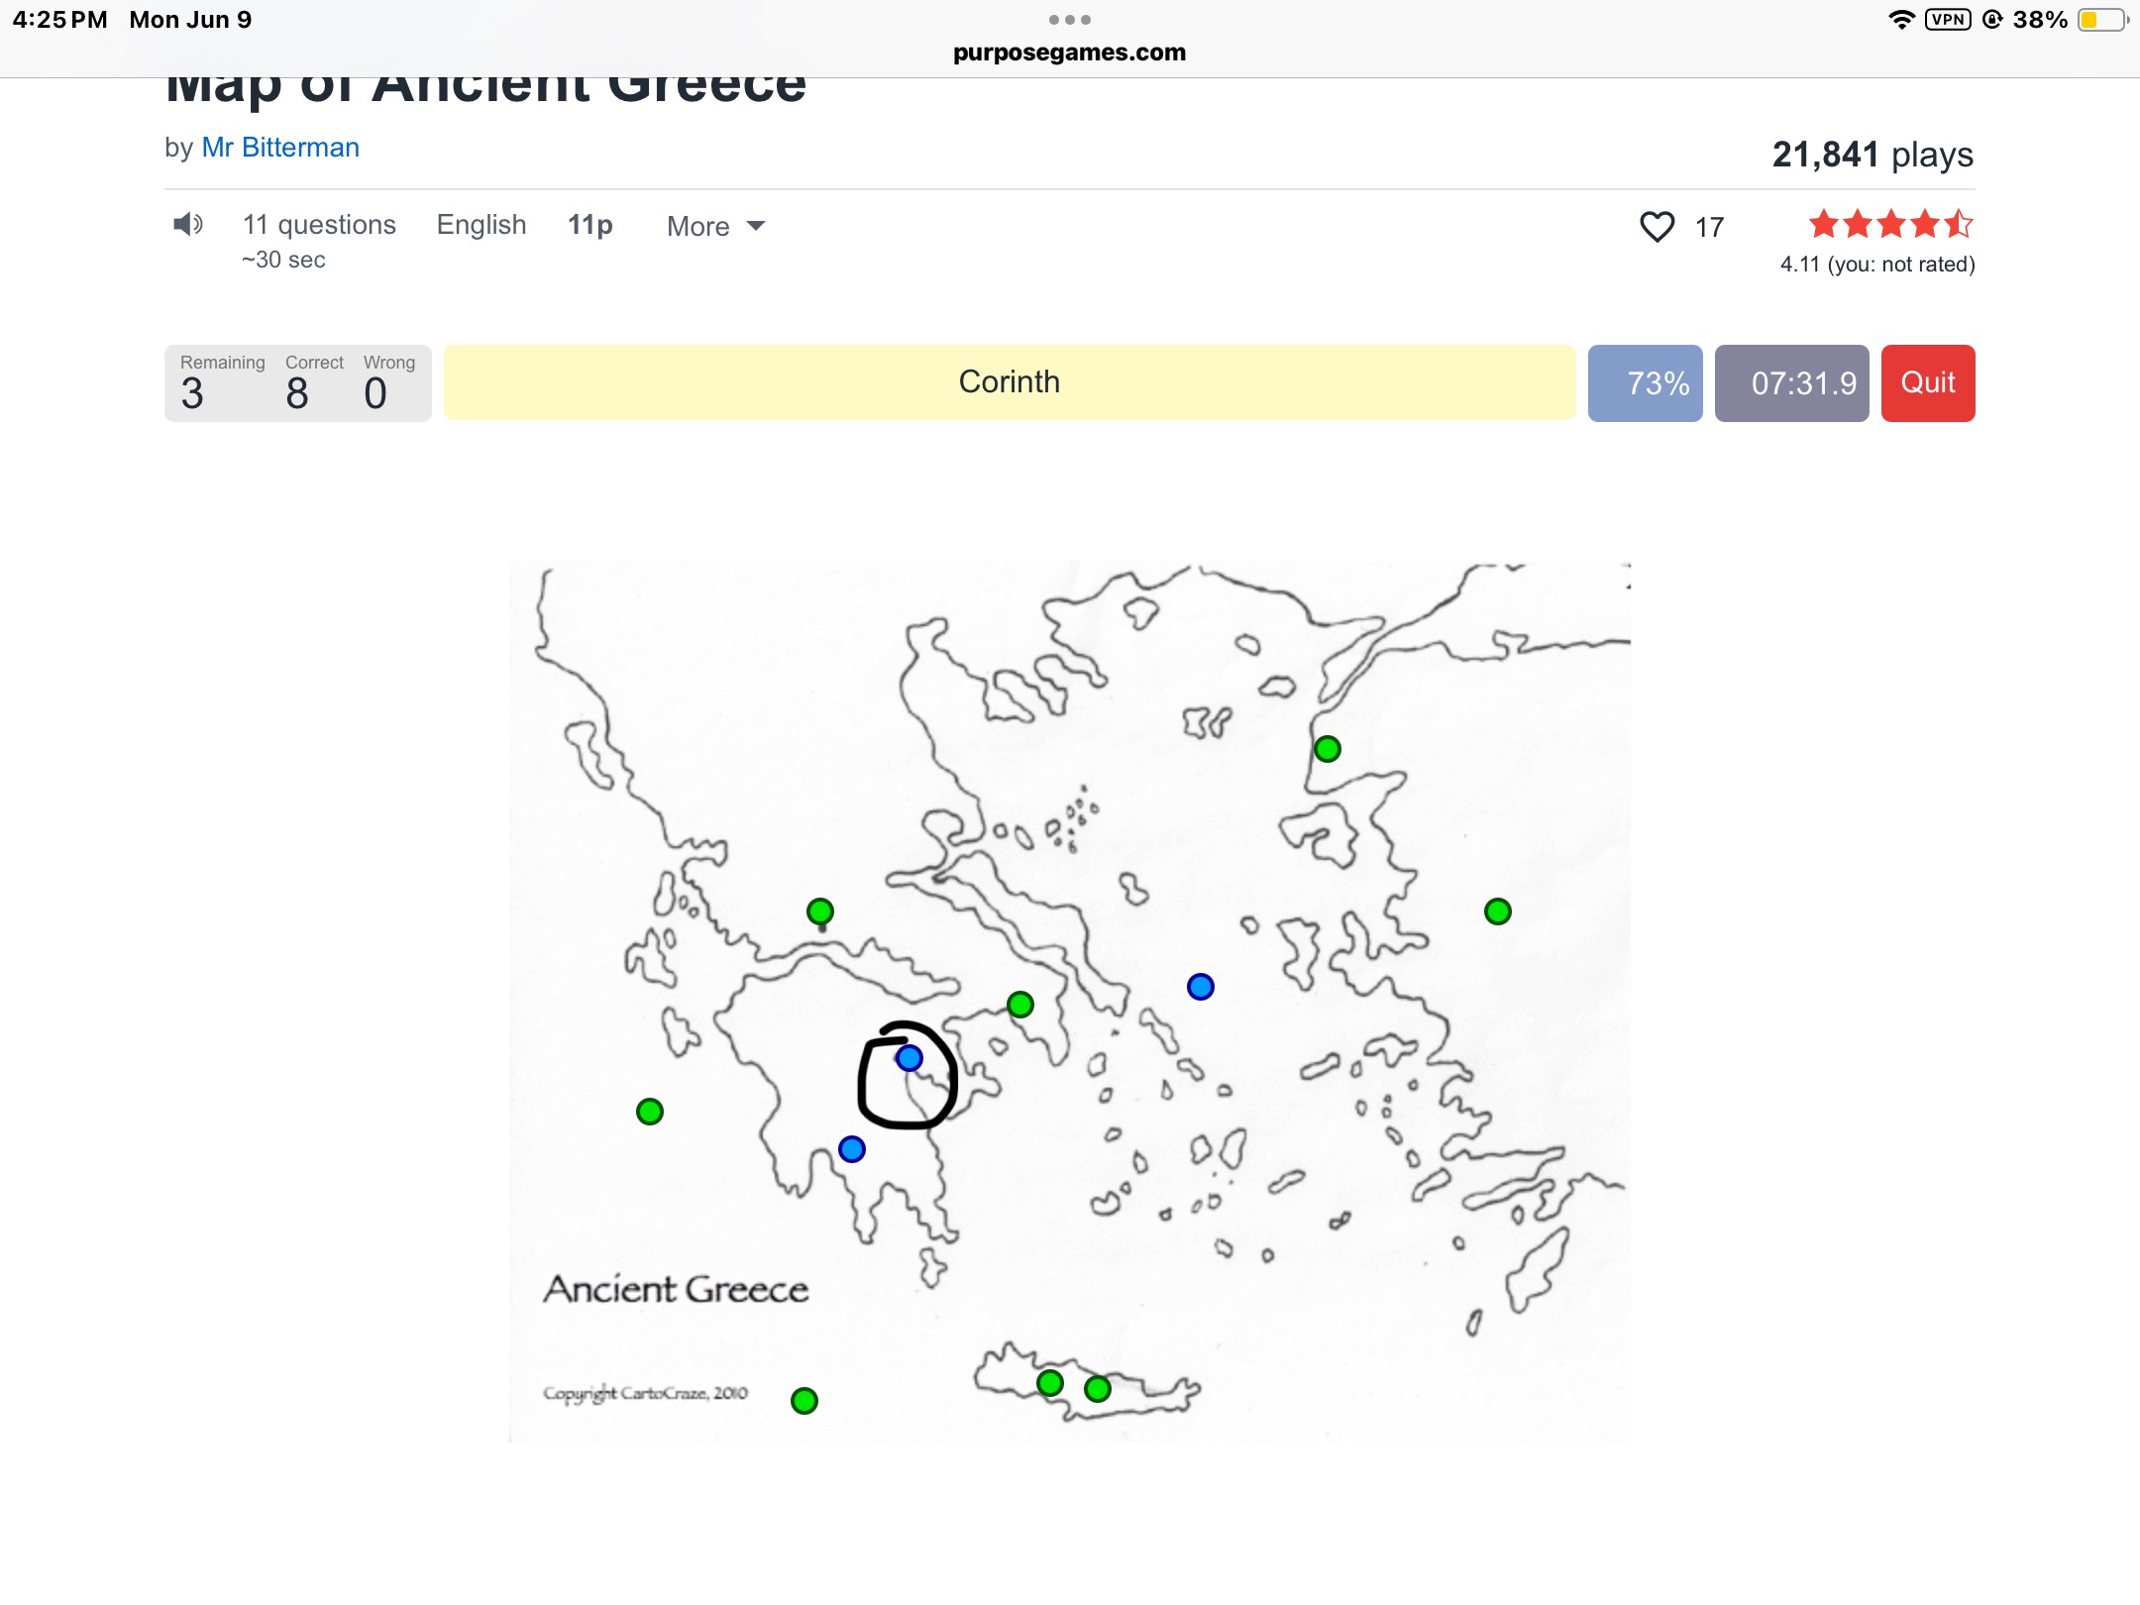Click the VPN status indicator
The height and width of the screenshot is (1605, 2140).
pos(1948,20)
